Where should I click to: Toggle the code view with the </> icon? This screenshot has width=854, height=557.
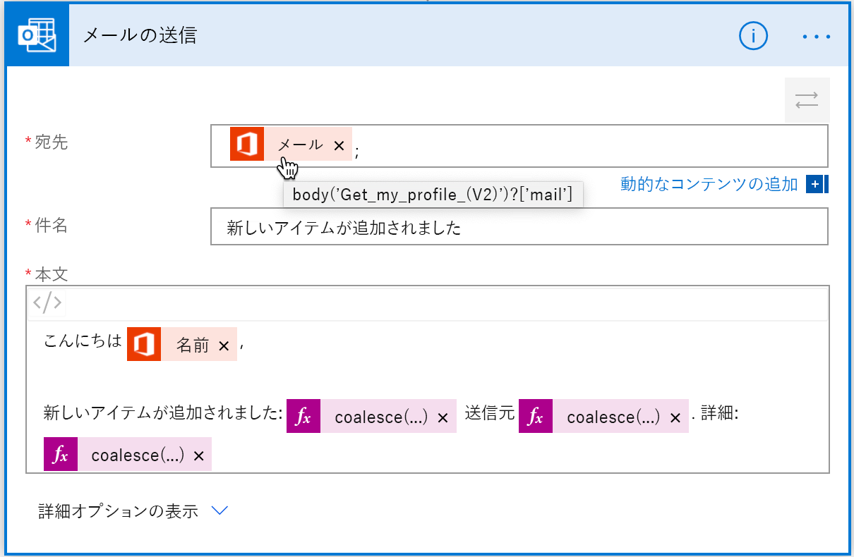coord(47,302)
